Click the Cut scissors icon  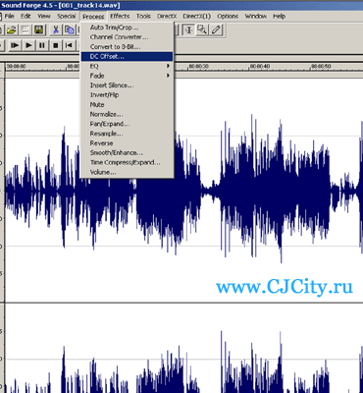(56, 30)
